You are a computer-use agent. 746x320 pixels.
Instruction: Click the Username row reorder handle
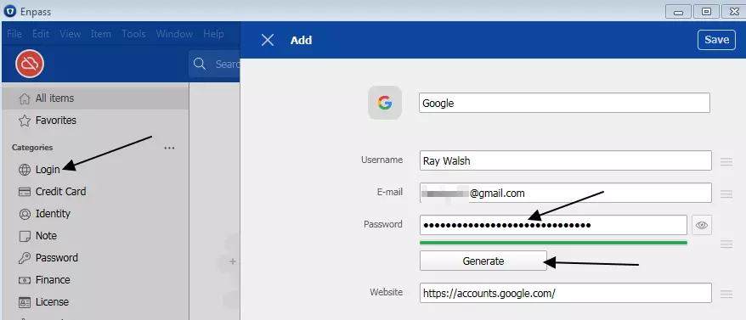(x=726, y=161)
